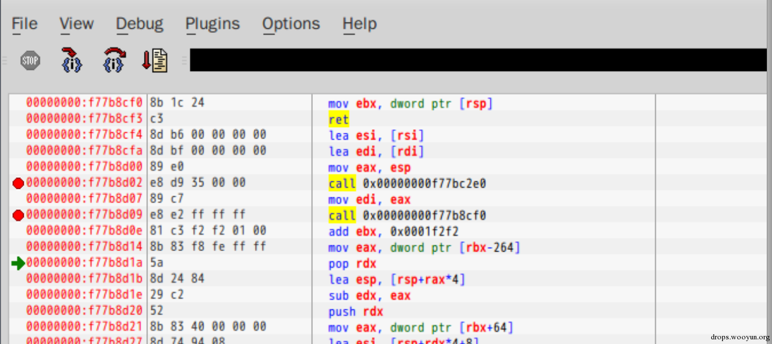The image size is (772, 344).
Task: Click the STOP debugging icon
Action: point(30,60)
